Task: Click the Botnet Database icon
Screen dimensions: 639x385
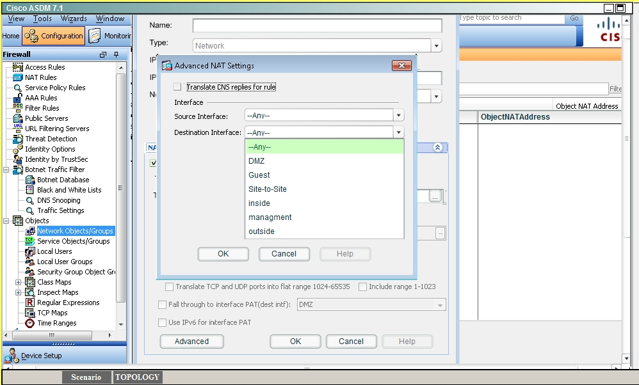Action: (29, 180)
